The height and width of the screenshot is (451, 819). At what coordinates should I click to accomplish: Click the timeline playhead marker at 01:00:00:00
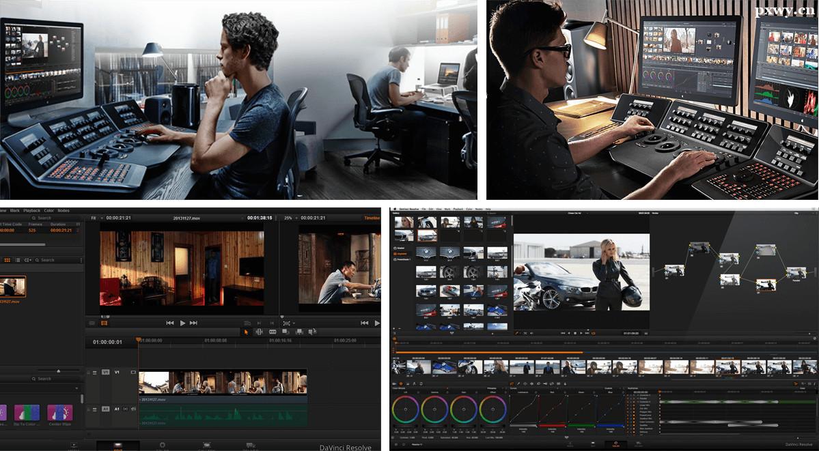pyautogui.click(x=139, y=339)
